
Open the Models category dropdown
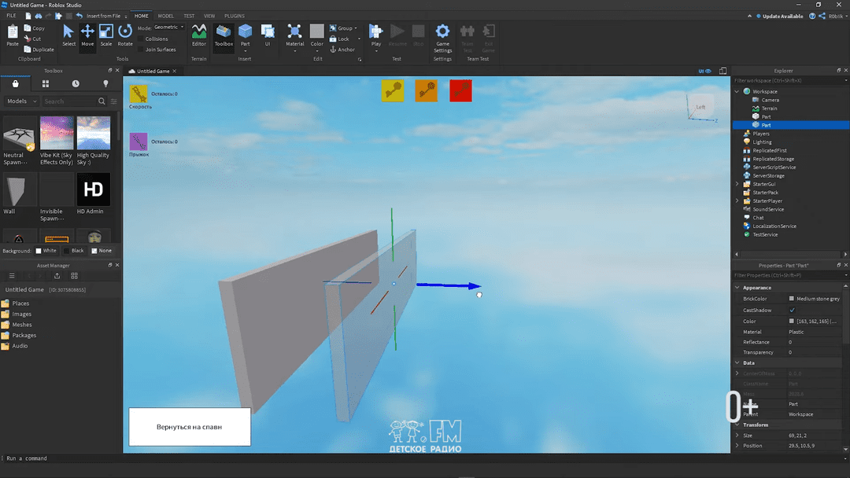click(x=21, y=101)
